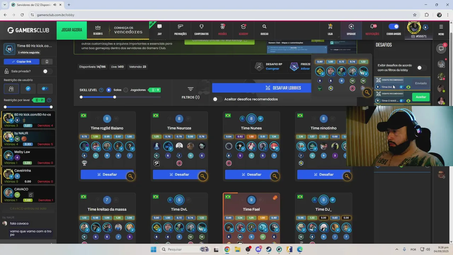This screenshot has height=255, width=453.
Task: Open Time kreitao da massa lobby title
Action: tap(107, 209)
